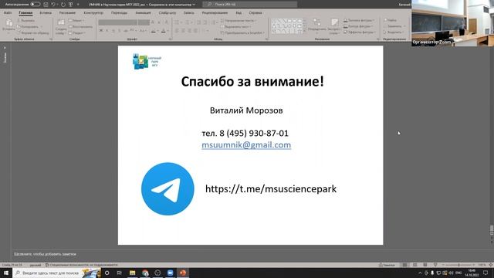This screenshot has width=494, height=278.
Task: Open the font size combo box
Action: 144,22
